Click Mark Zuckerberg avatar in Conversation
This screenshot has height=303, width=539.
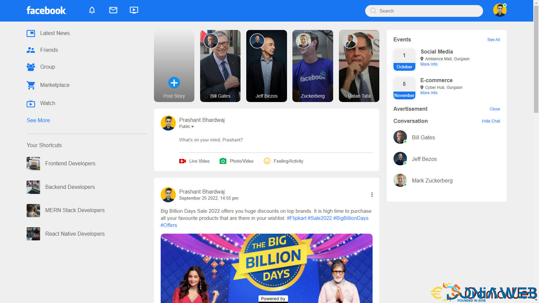click(x=400, y=180)
